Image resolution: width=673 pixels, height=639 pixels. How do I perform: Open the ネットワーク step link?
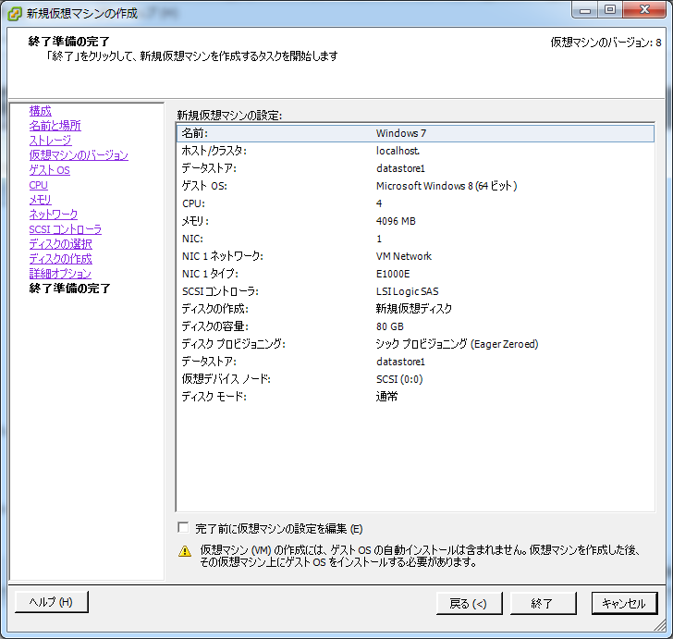pyautogui.click(x=54, y=215)
